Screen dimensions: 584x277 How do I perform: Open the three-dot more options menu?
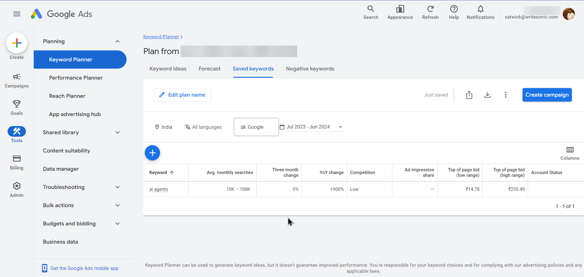tap(506, 95)
